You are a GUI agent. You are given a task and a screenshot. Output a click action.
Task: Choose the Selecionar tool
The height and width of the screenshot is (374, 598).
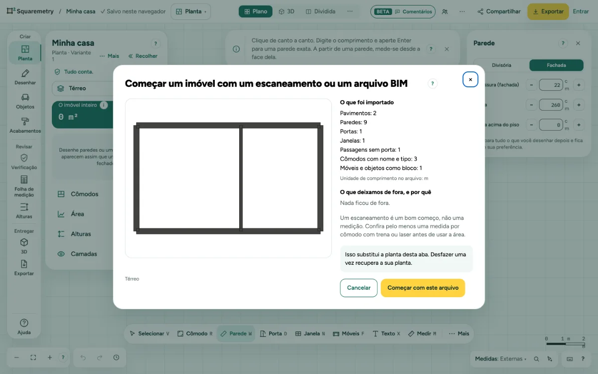click(149, 334)
